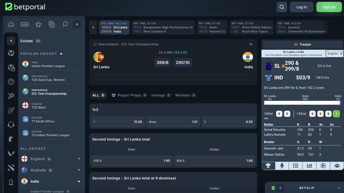Open the tracker English language dropdown

(x=334, y=54)
